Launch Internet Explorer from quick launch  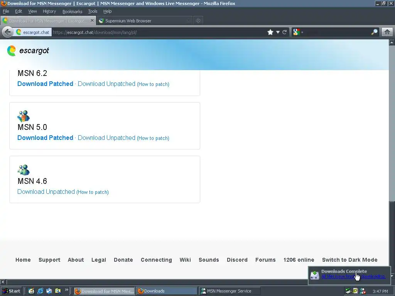(x=40, y=291)
